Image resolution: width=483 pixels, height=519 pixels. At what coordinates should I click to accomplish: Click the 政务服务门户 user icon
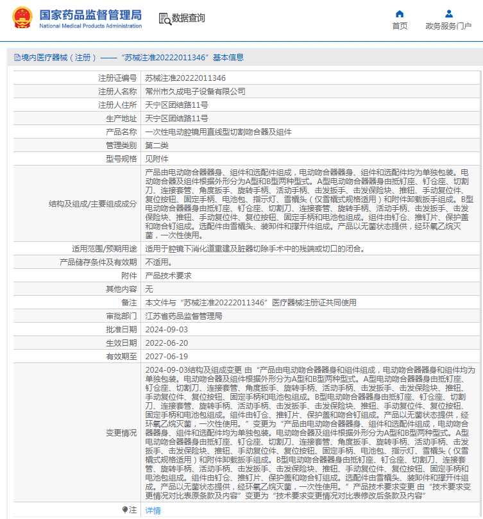449,14
